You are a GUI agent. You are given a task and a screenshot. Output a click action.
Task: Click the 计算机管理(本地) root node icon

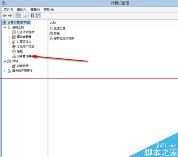[5, 22]
